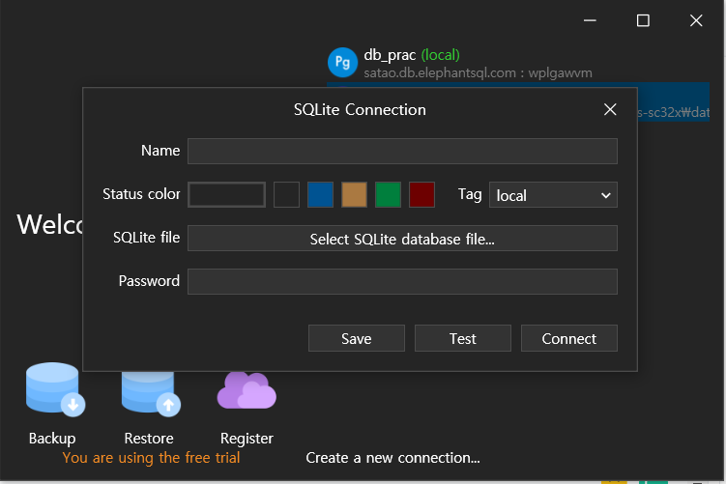Image resolution: width=726 pixels, height=484 pixels.
Task: Pick the green status color swatch
Action: (x=388, y=194)
